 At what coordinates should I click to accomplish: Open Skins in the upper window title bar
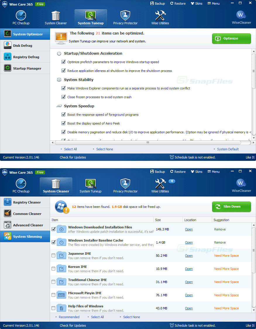click(x=196, y=3)
